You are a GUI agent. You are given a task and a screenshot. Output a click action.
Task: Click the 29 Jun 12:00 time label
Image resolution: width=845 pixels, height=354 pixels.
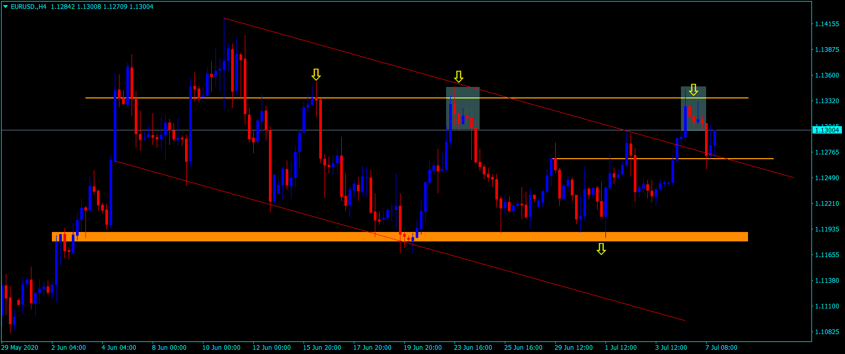(573, 348)
